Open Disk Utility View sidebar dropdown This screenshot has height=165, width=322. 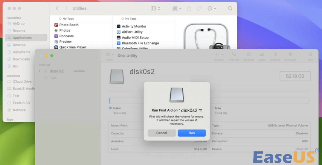110,55
